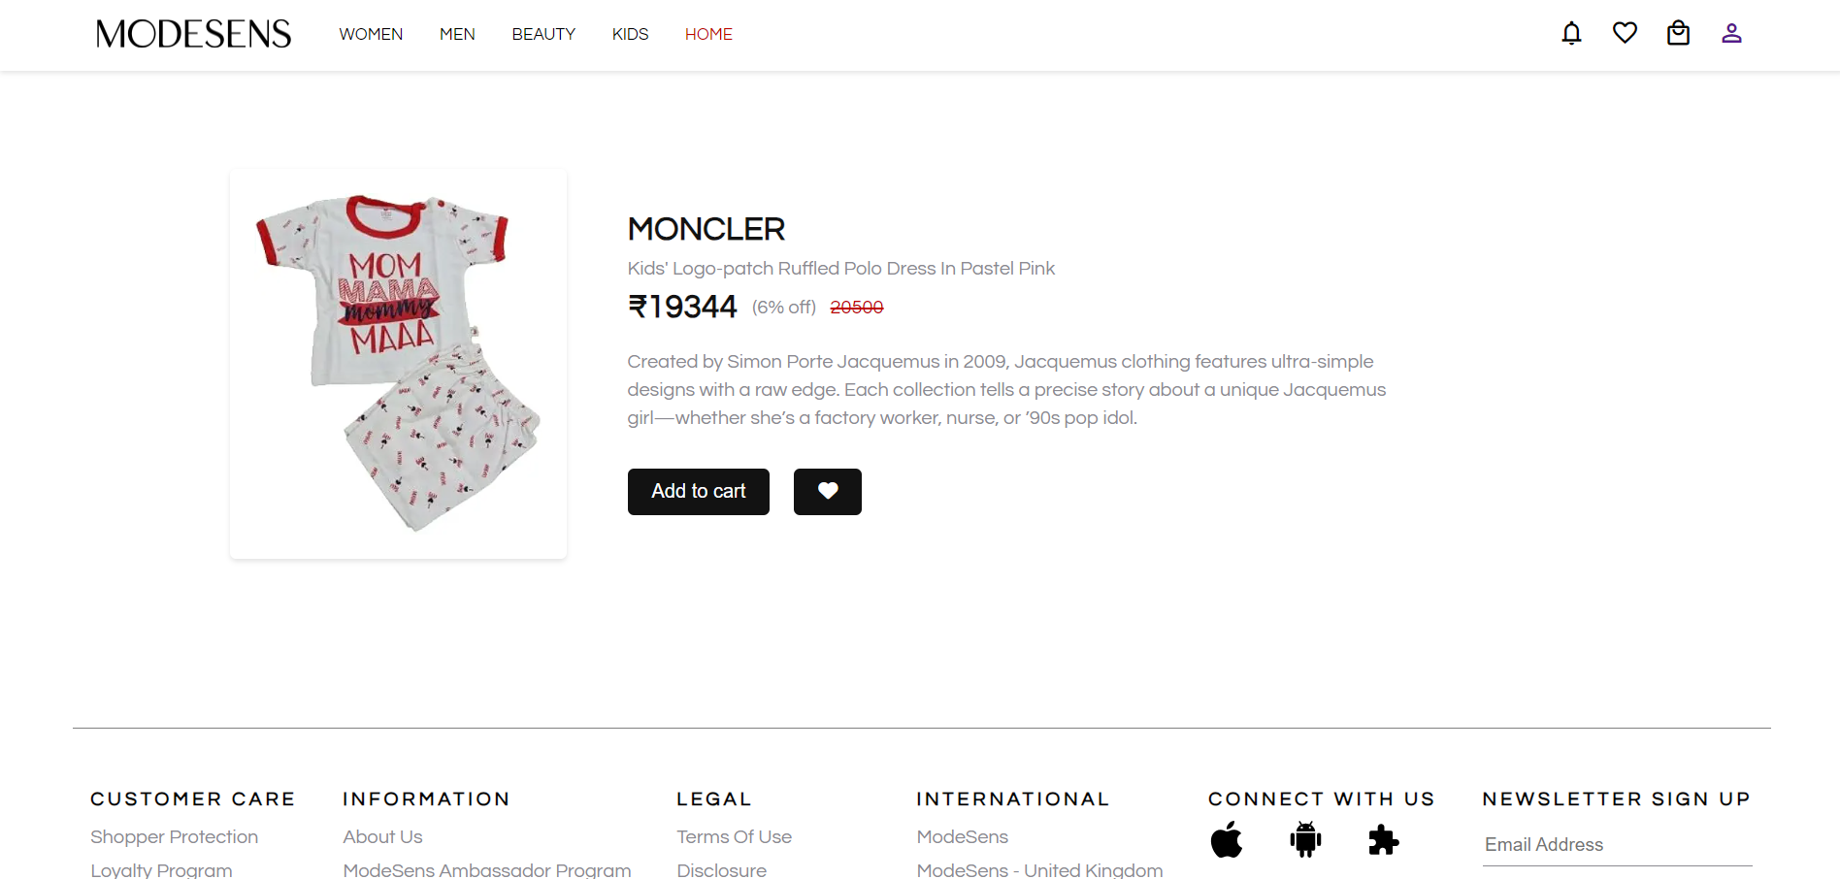
Task: Open the shopping bag icon
Action: 1678,34
